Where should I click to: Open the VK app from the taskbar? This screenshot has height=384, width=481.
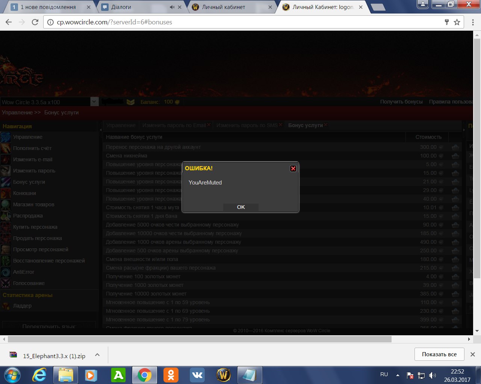pyautogui.click(x=197, y=375)
